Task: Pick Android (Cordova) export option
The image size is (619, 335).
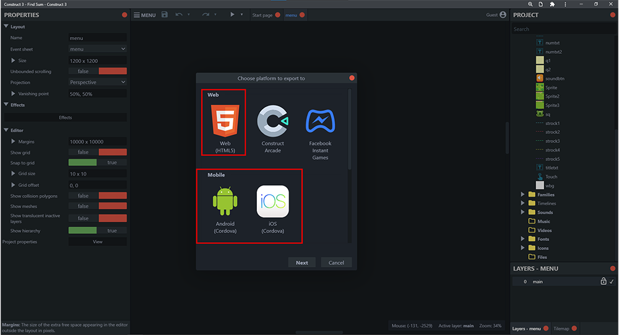Action: 225,210
